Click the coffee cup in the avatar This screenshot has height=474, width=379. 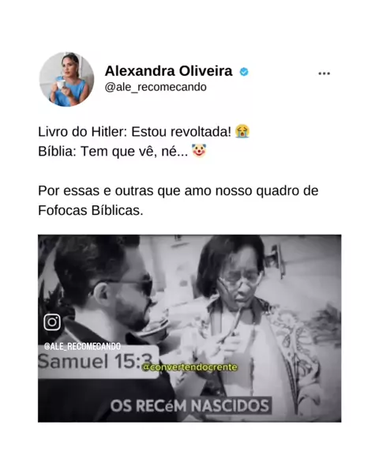click(59, 84)
